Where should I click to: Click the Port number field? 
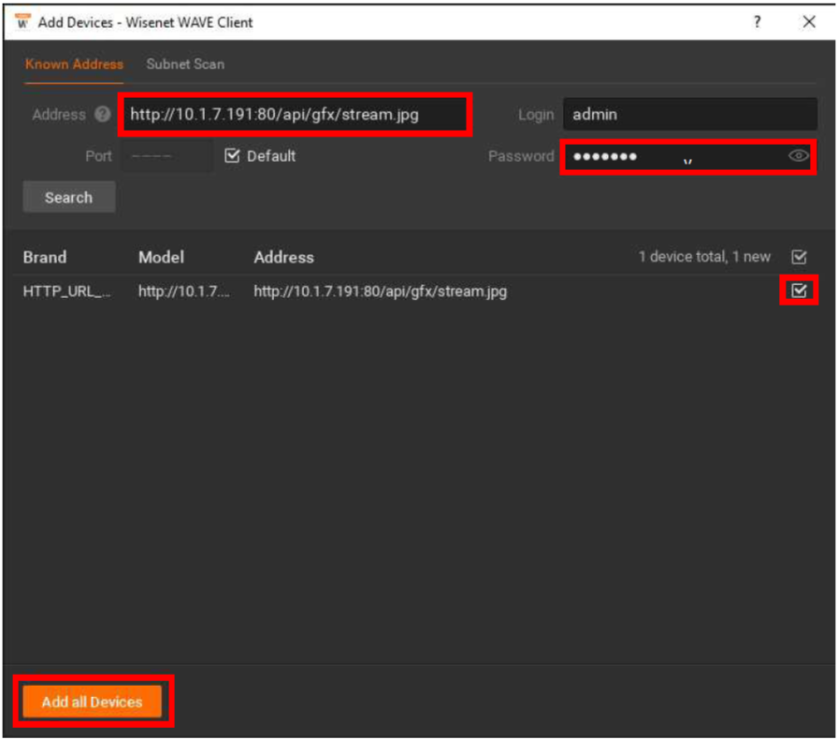[166, 156]
